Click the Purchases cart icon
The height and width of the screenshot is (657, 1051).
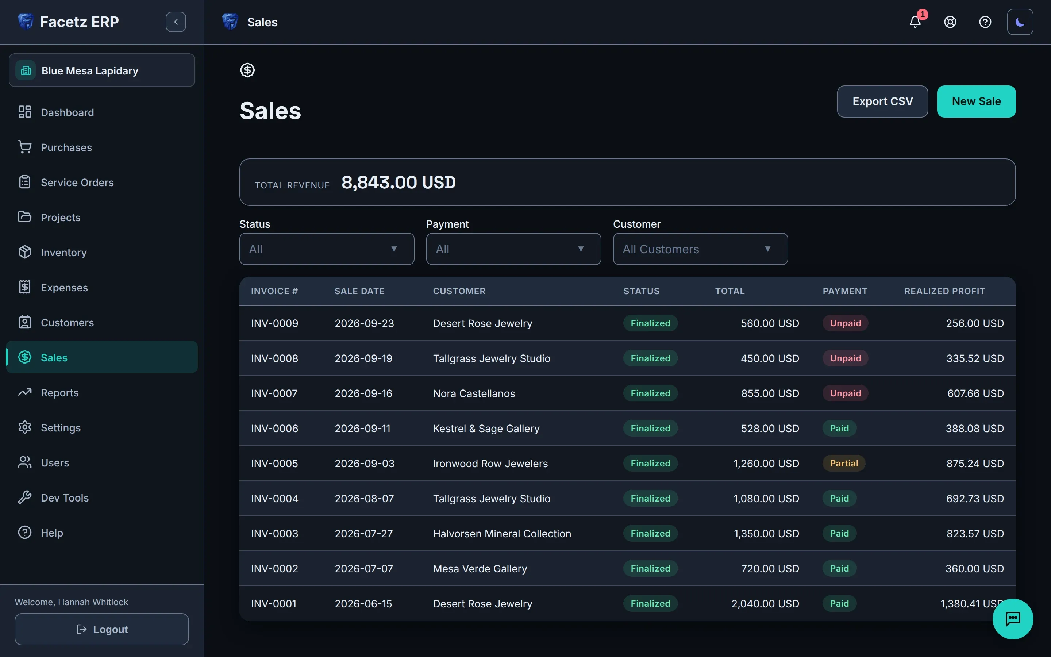(x=25, y=147)
